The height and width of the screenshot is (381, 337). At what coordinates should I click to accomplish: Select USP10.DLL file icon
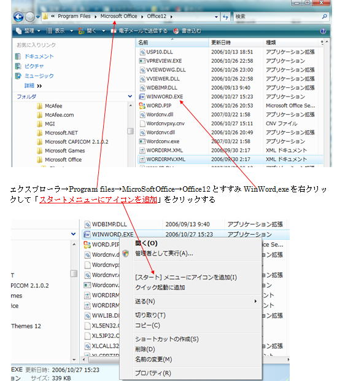(x=142, y=52)
